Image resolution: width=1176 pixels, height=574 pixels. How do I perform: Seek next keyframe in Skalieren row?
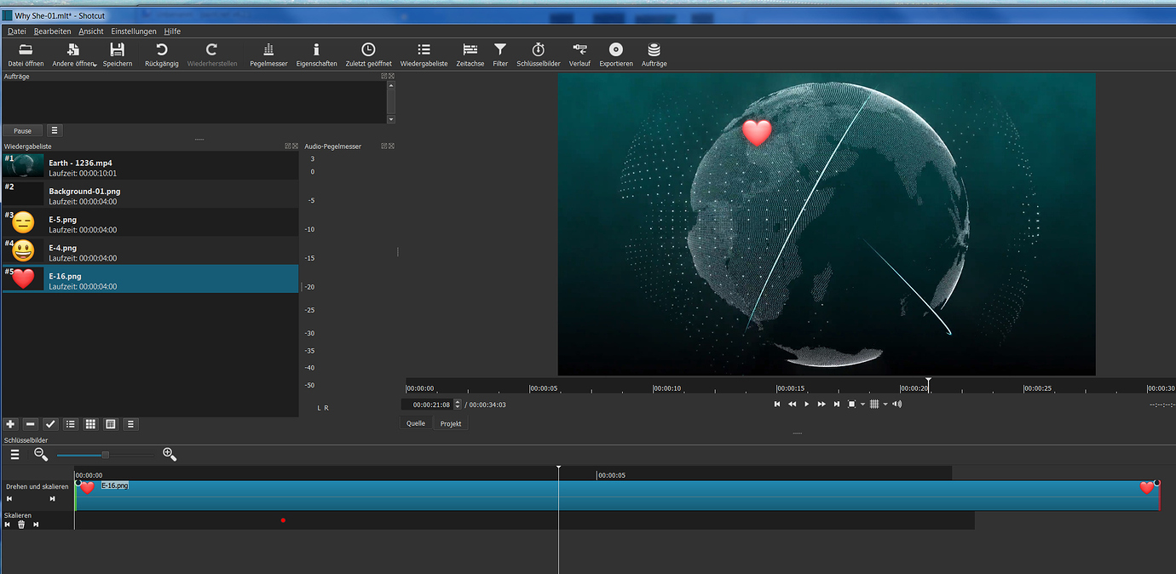coord(36,525)
